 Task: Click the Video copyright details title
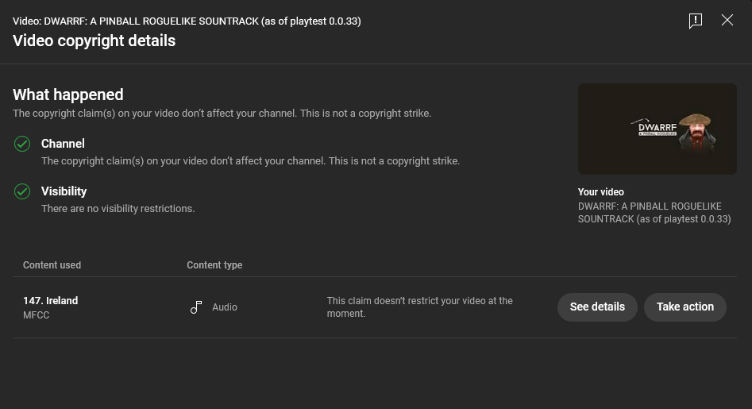(x=94, y=41)
